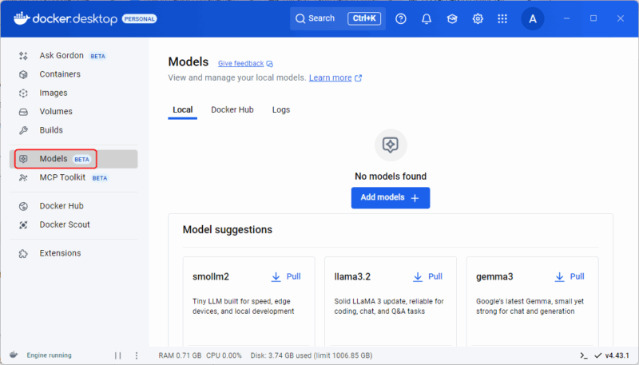This screenshot has height=365, width=639.
Task: Click the PERSONAL plan badge
Action: tap(139, 18)
